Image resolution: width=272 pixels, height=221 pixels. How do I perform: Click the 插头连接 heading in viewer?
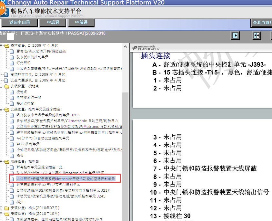tap(155, 56)
